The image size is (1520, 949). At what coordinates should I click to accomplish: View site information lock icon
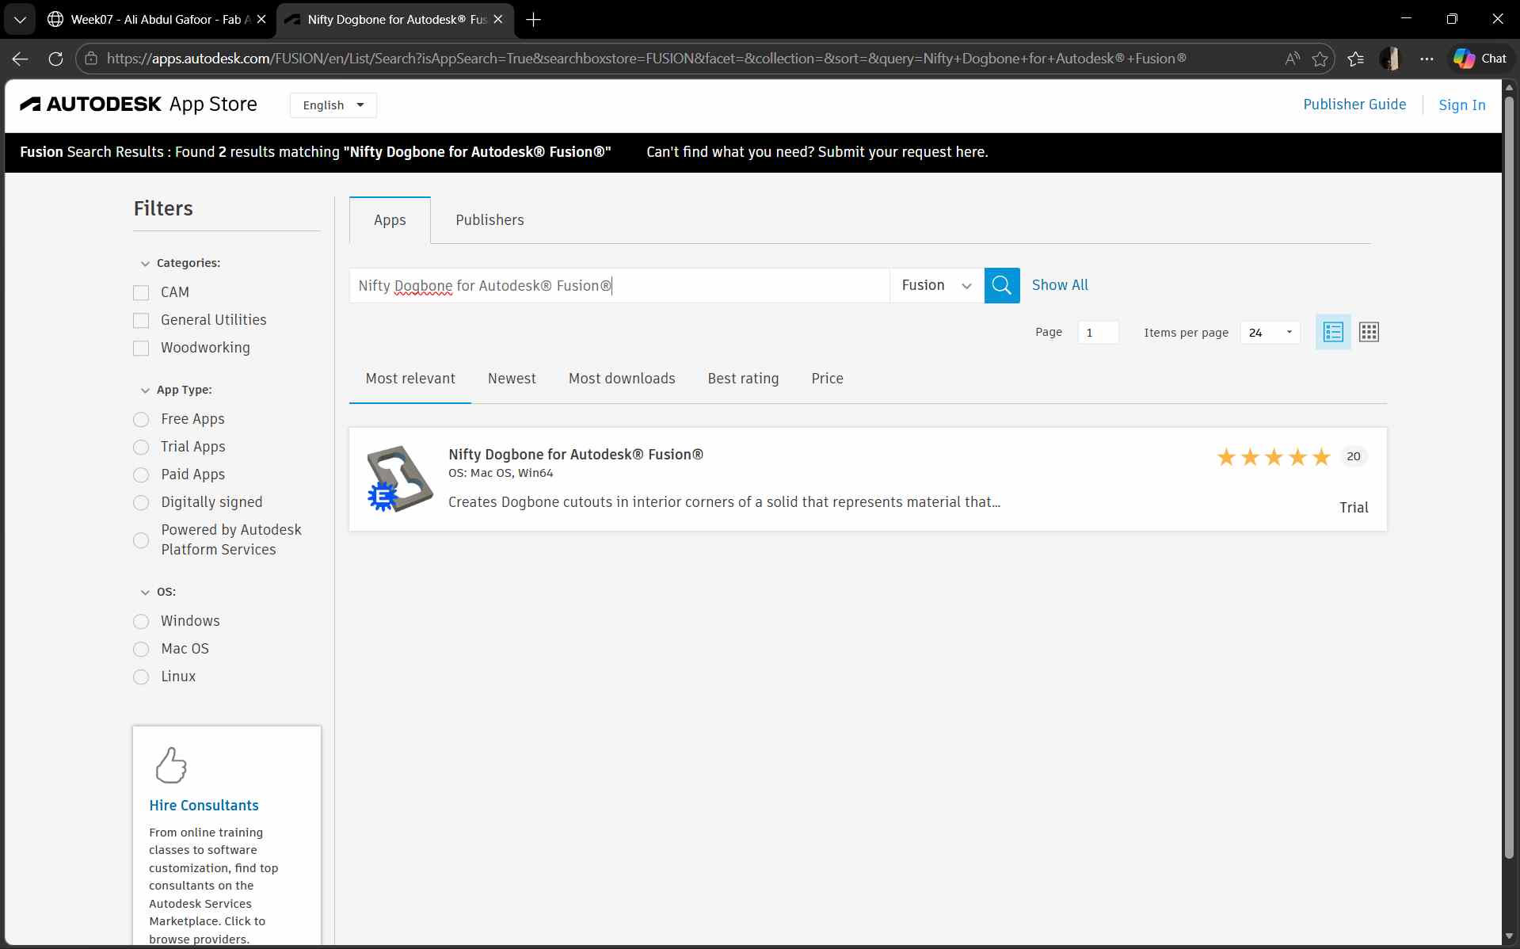[91, 59]
